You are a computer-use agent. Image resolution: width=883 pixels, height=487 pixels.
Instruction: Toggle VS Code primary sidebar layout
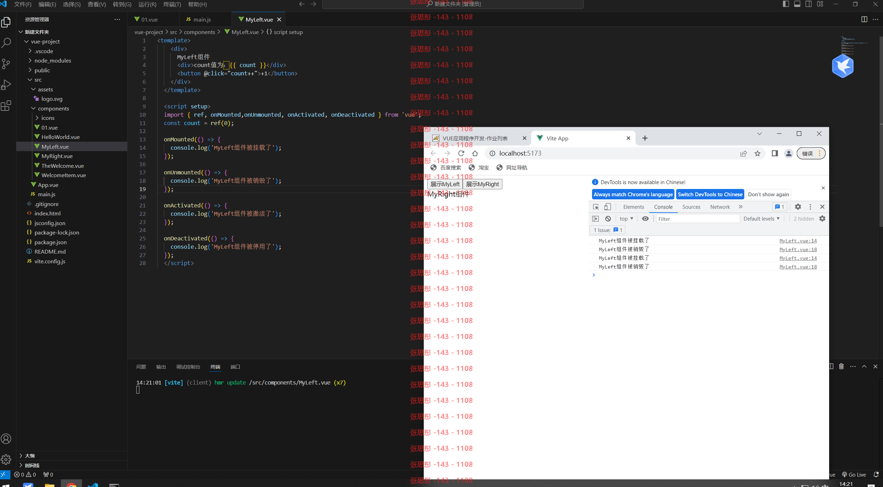[x=786, y=4]
